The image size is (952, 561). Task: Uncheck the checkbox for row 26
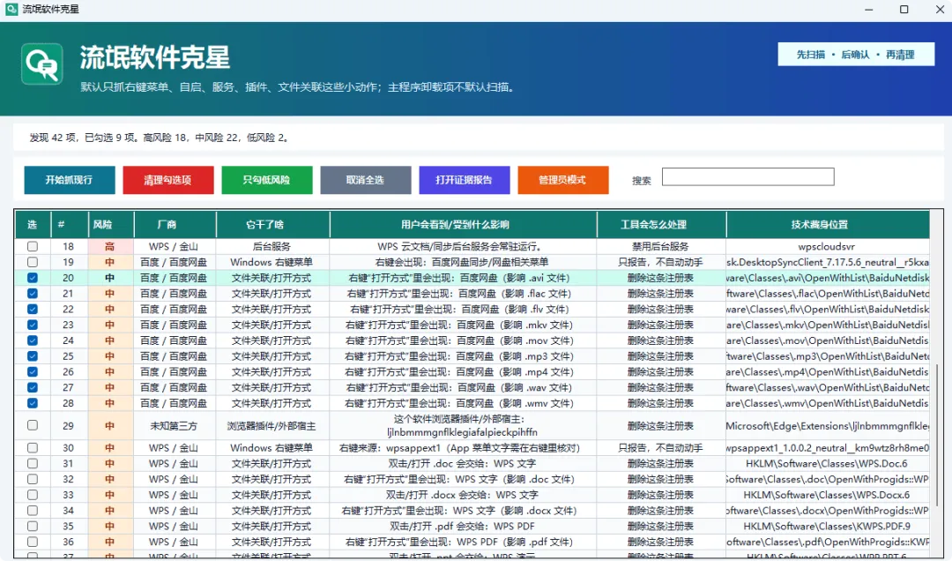point(33,372)
